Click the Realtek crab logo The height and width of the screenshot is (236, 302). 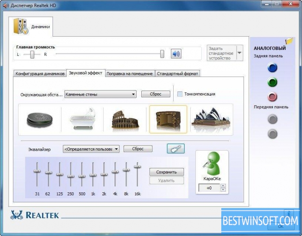click(x=17, y=215)
